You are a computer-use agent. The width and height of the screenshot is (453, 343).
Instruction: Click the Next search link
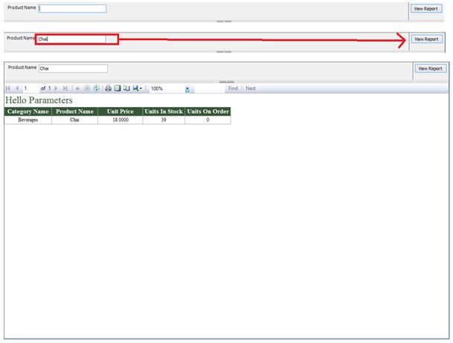[x=251, y=88]
